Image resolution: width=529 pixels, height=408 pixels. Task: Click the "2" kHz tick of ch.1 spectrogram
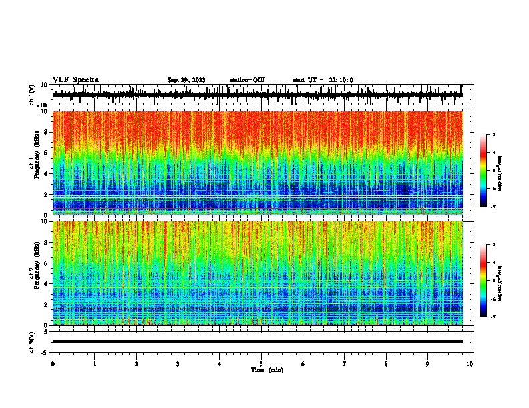click(x=46, y=195)
